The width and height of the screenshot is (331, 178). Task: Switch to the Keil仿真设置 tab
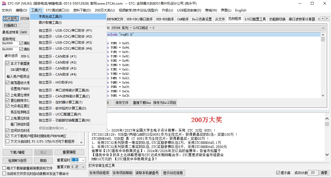(x=202, y=19)
